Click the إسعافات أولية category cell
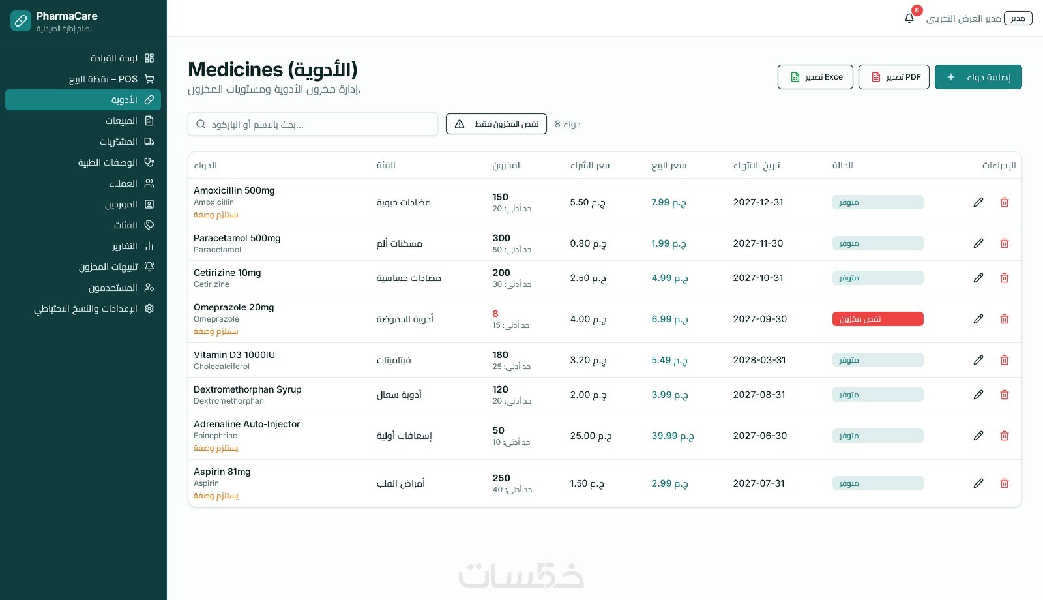1043x600 pixels. (x=404, y=436)
